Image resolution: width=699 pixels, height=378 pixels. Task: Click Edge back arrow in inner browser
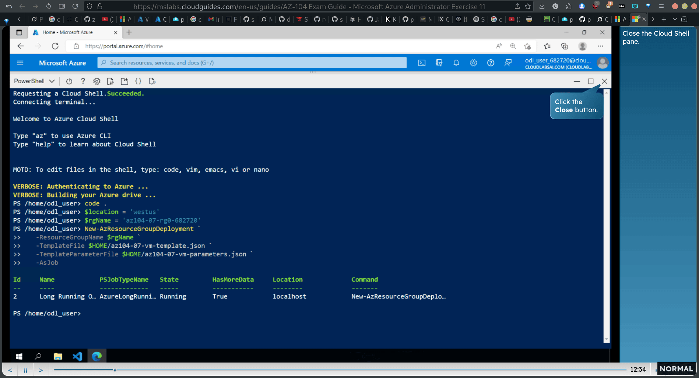[21, 46]
